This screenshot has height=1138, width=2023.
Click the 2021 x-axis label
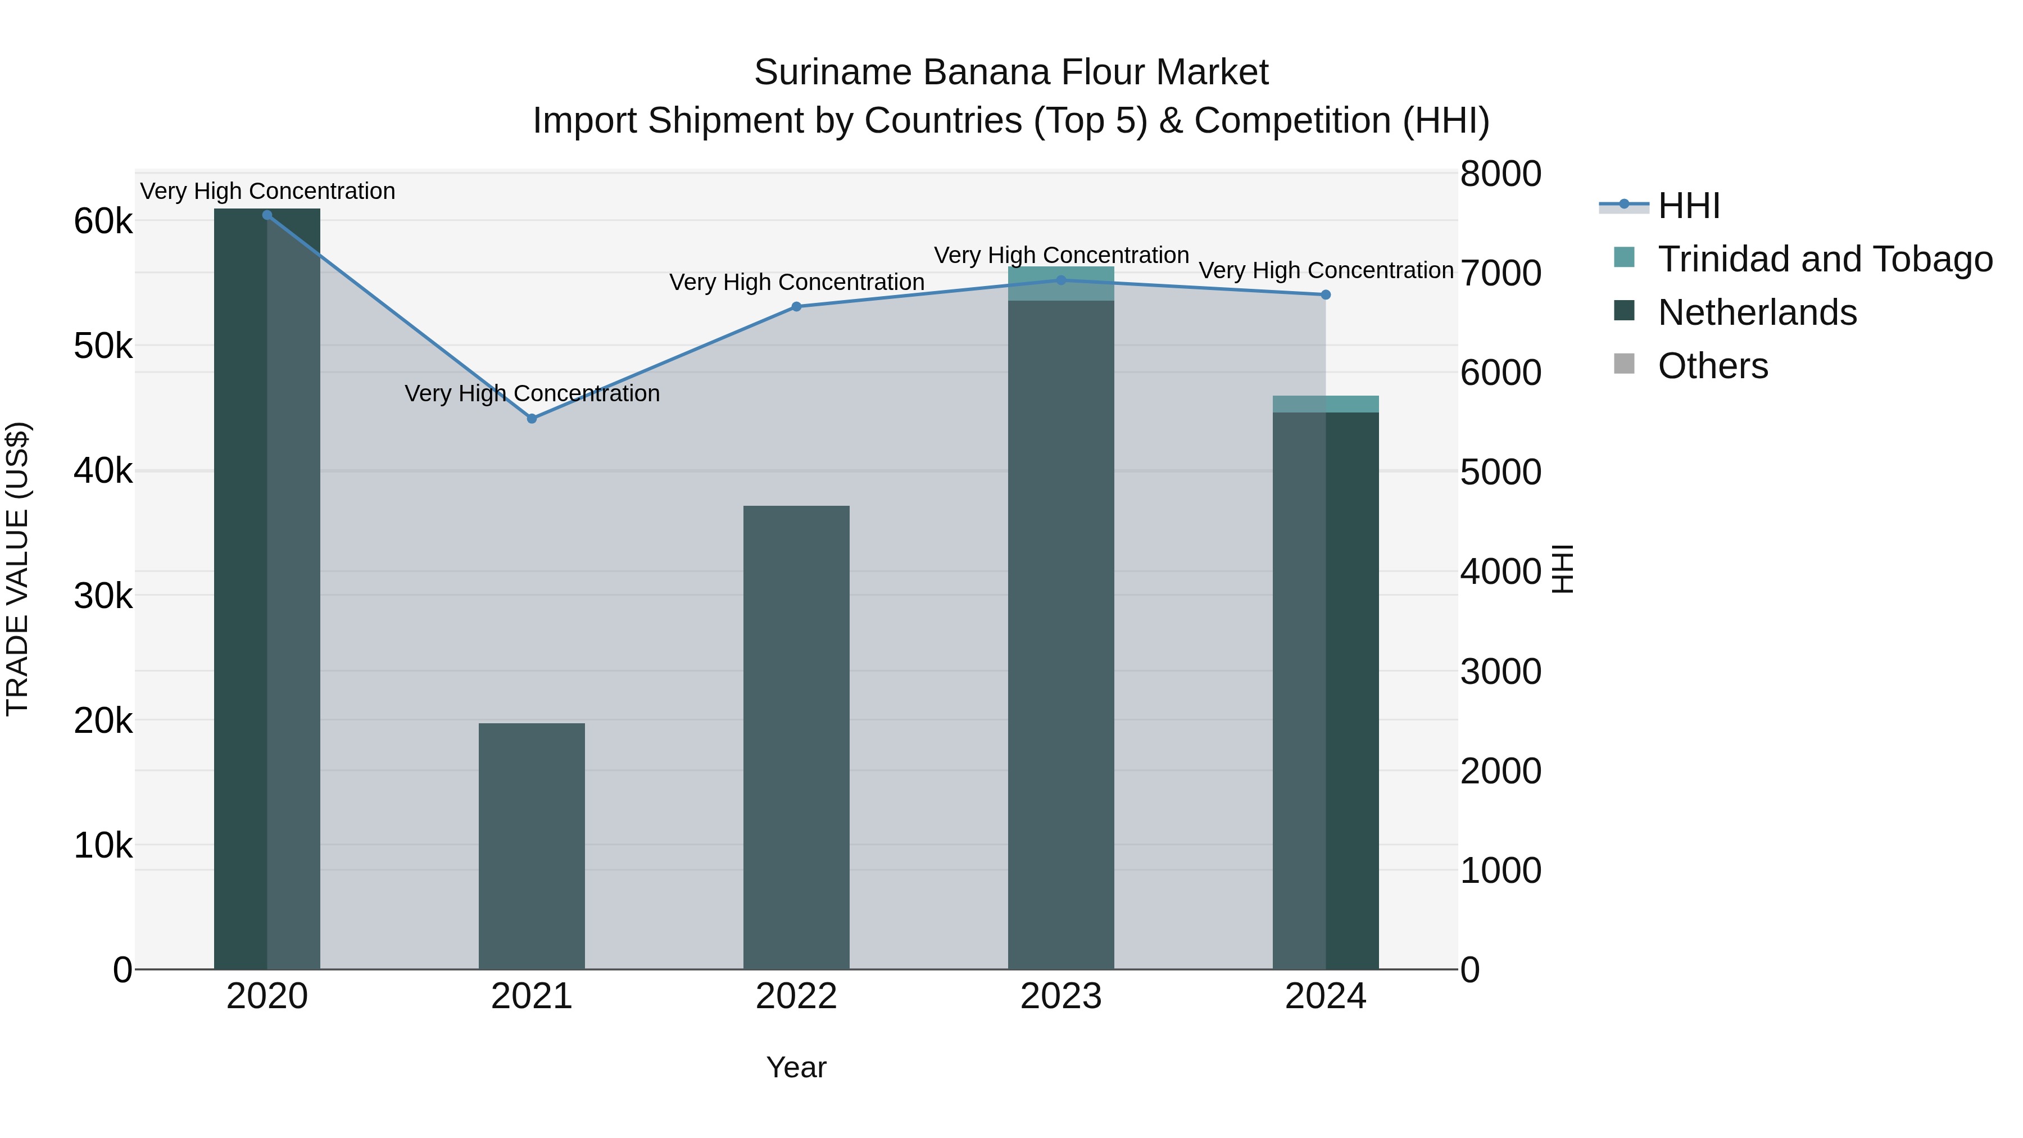(532, 996)
